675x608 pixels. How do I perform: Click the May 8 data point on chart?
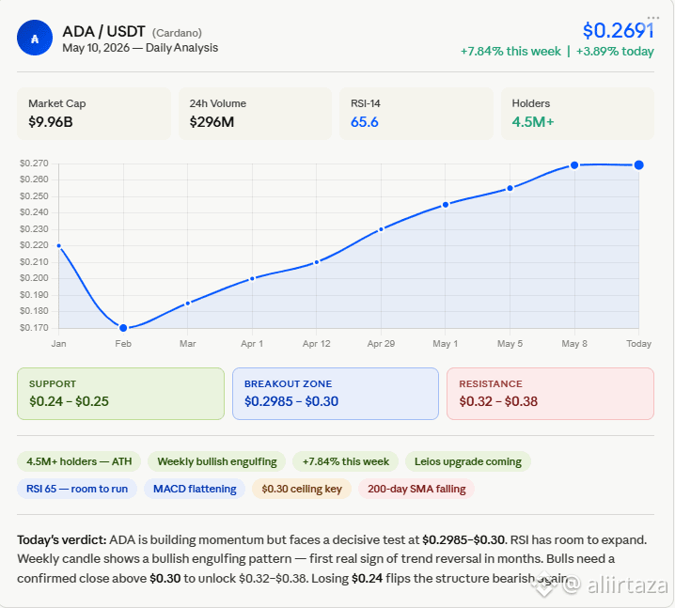click(x=574, y=165)
